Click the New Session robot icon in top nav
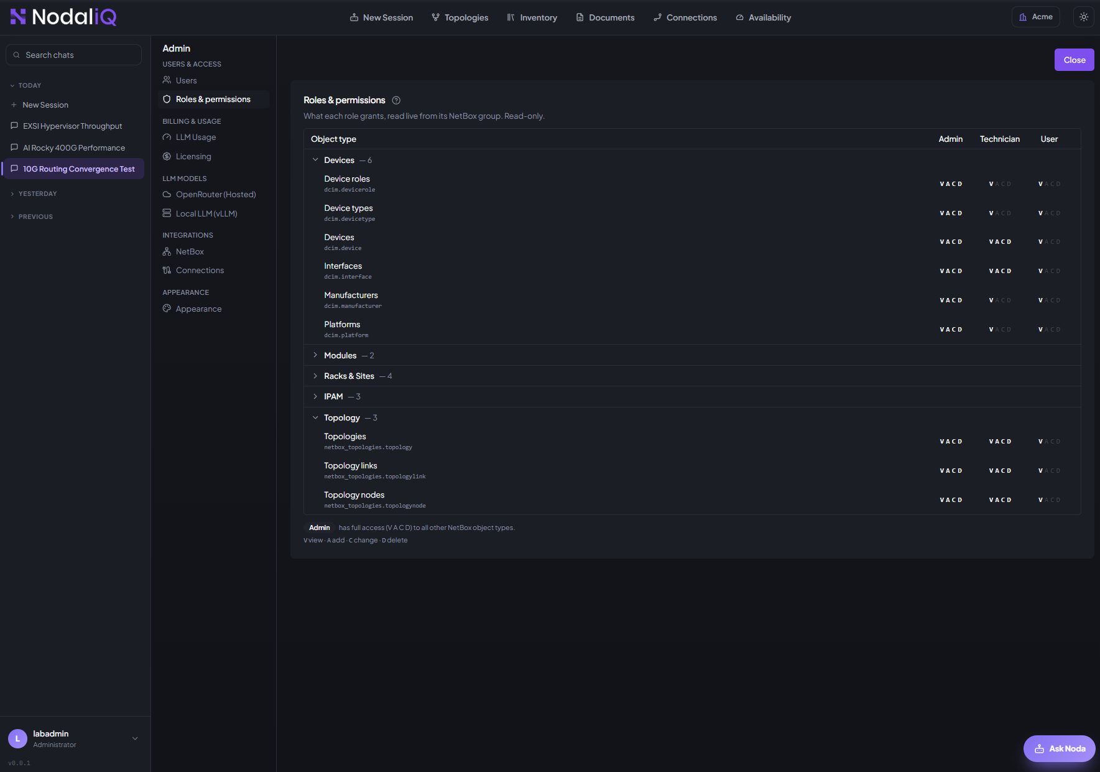This screenshot has width=1100, height=772. click(354, 17)
